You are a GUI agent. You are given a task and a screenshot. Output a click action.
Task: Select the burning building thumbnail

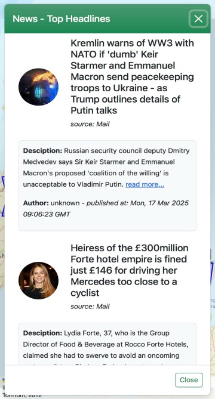pos(38,86)
